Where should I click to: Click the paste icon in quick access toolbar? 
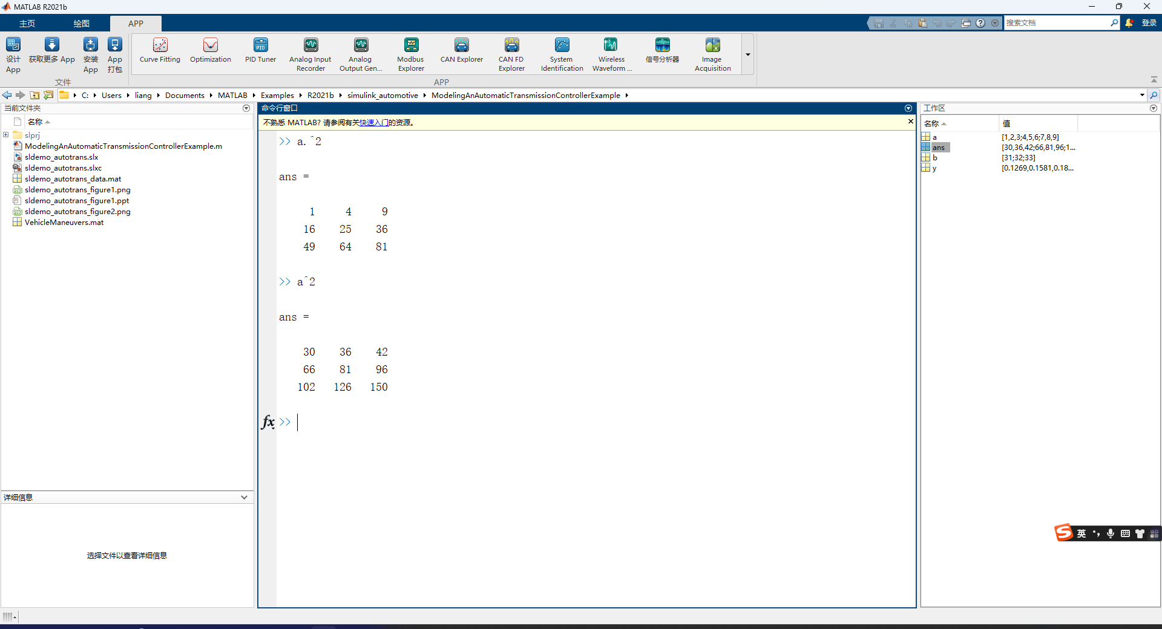coord(922,23)
